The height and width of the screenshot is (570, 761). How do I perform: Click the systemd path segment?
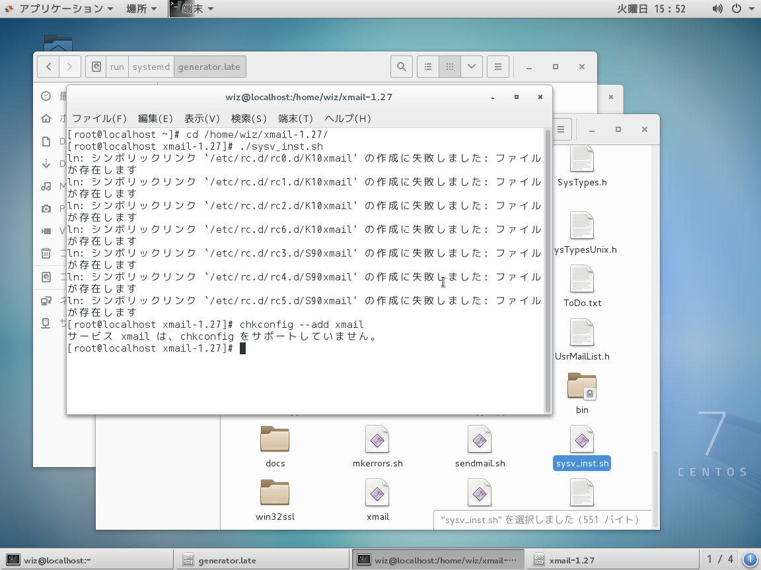tap(151, 67)
